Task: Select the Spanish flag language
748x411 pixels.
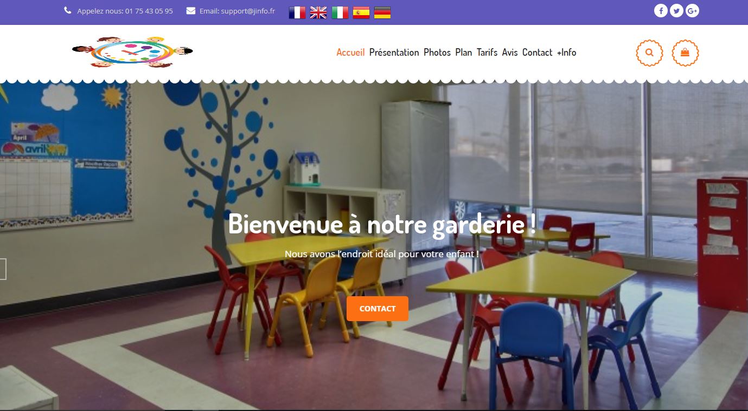Action: [x=361, y=12]
